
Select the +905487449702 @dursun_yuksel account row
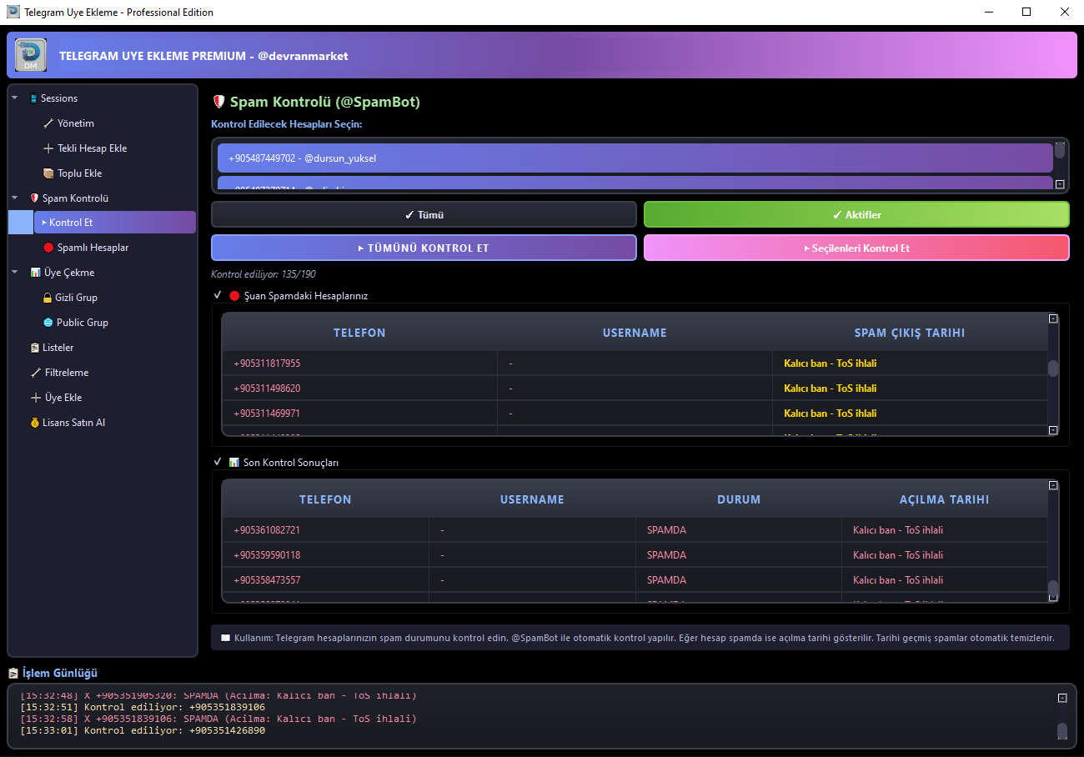click(x=635, y=158)
